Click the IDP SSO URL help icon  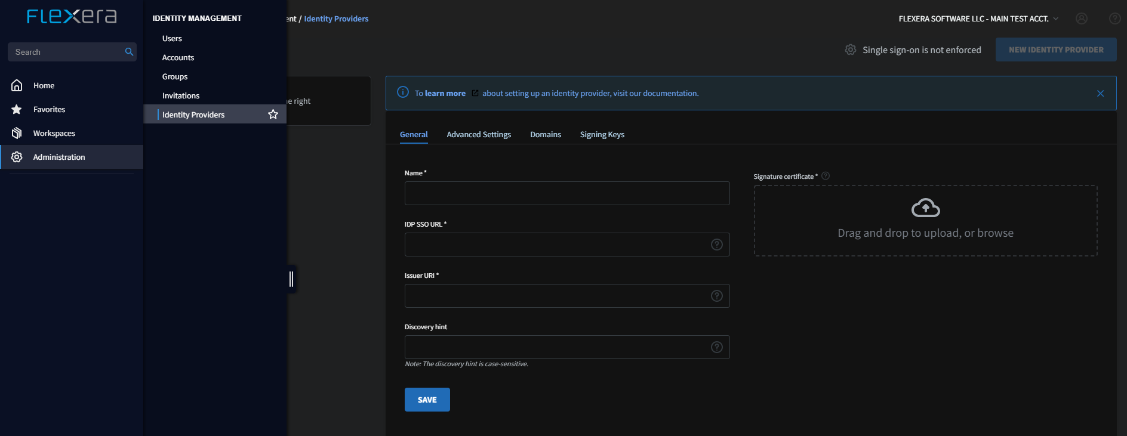[x=717, y=245]
